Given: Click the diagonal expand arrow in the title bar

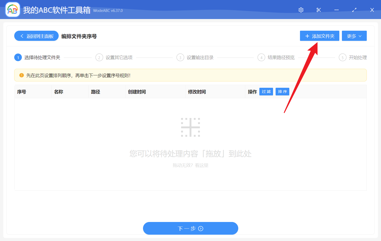Looking at the screenshot, I should click(354, 10).
